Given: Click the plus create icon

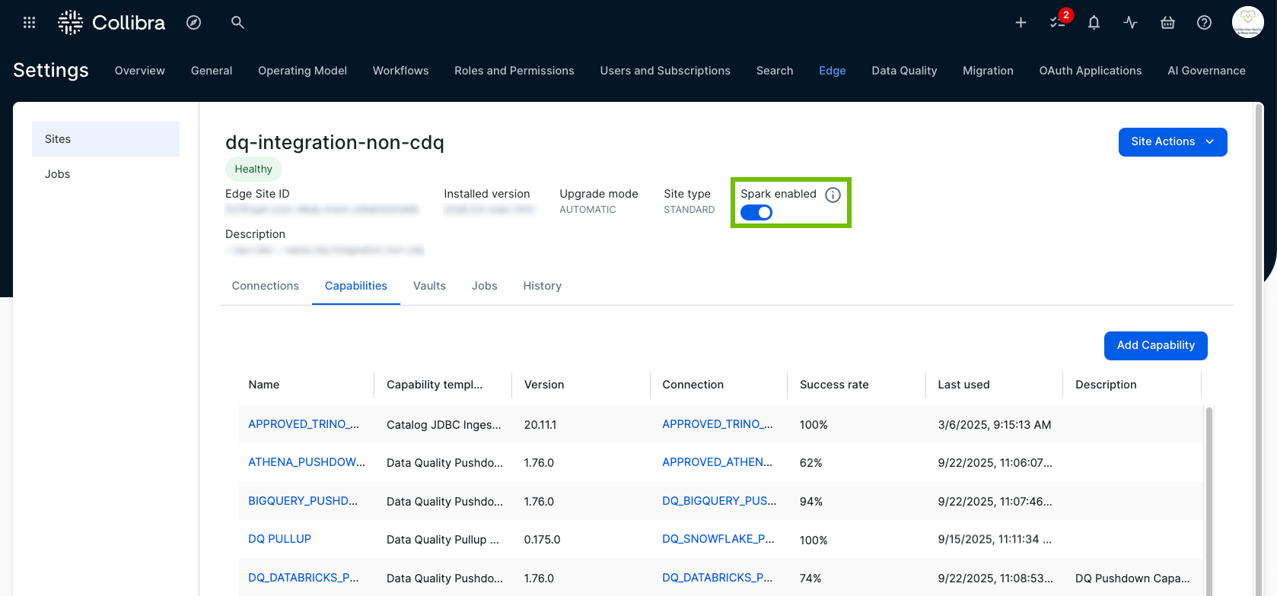Looking at the screenshot, I should click(x=1021, y=23).
